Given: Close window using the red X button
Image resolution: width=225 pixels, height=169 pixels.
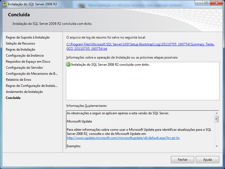Looking at the screenshot, I should (x=216, y=3).
